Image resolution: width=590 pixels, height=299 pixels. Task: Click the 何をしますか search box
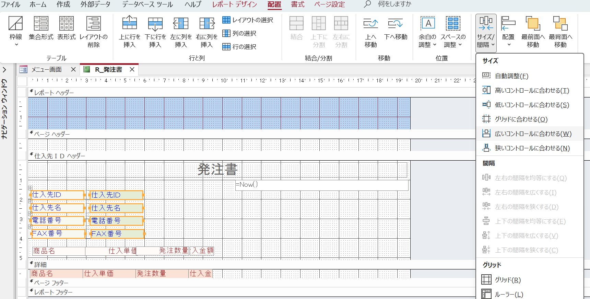[394, 4]
